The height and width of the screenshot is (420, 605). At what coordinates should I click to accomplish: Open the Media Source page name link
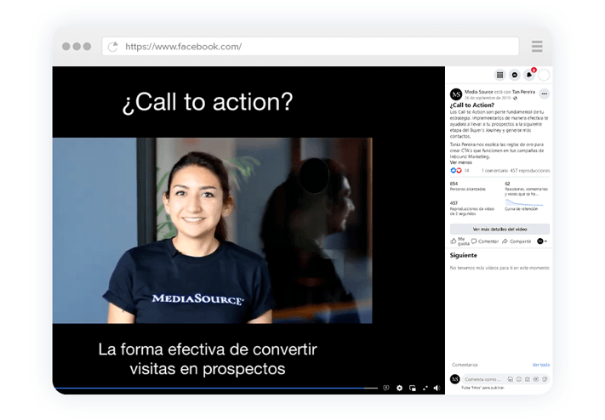(x=478, y=92)
